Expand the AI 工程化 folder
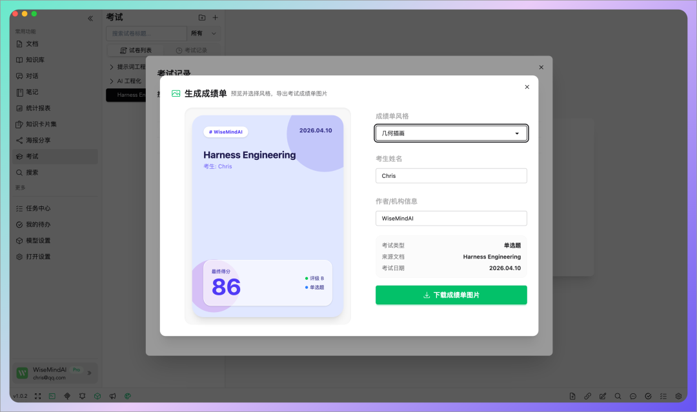This screenshot has width=697, height=412. [x=112, y=81]
